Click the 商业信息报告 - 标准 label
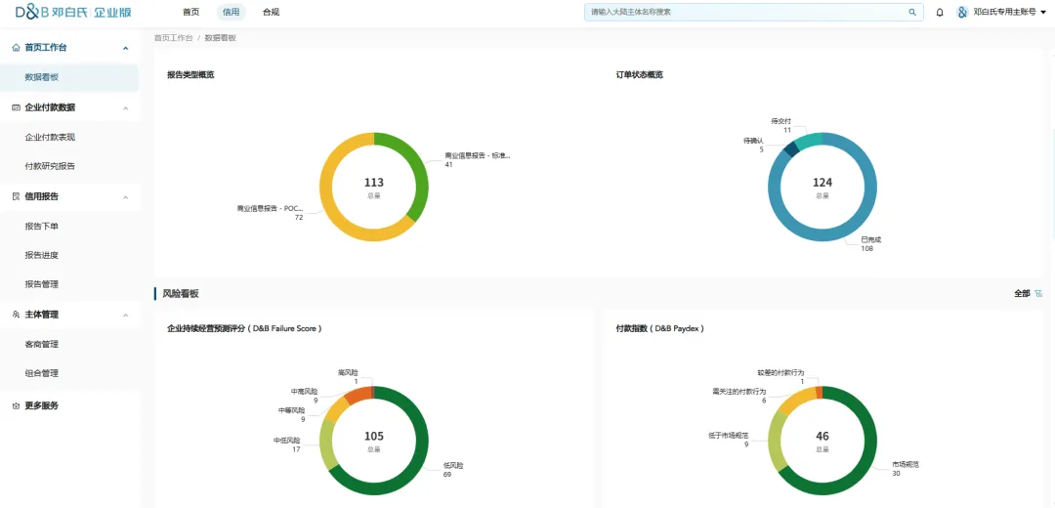 click(477, 155)
